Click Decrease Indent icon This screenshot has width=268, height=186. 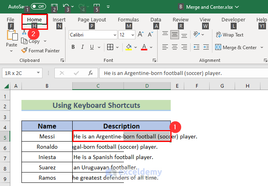[197, 47]
